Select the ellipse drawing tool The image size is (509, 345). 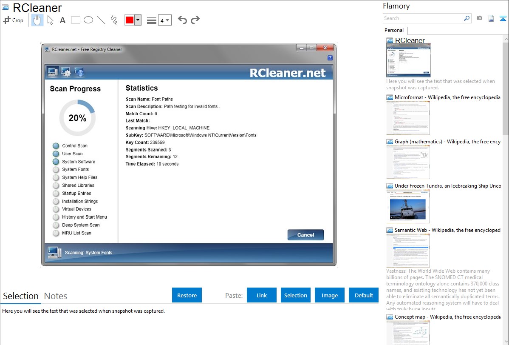tap(88, 20)
